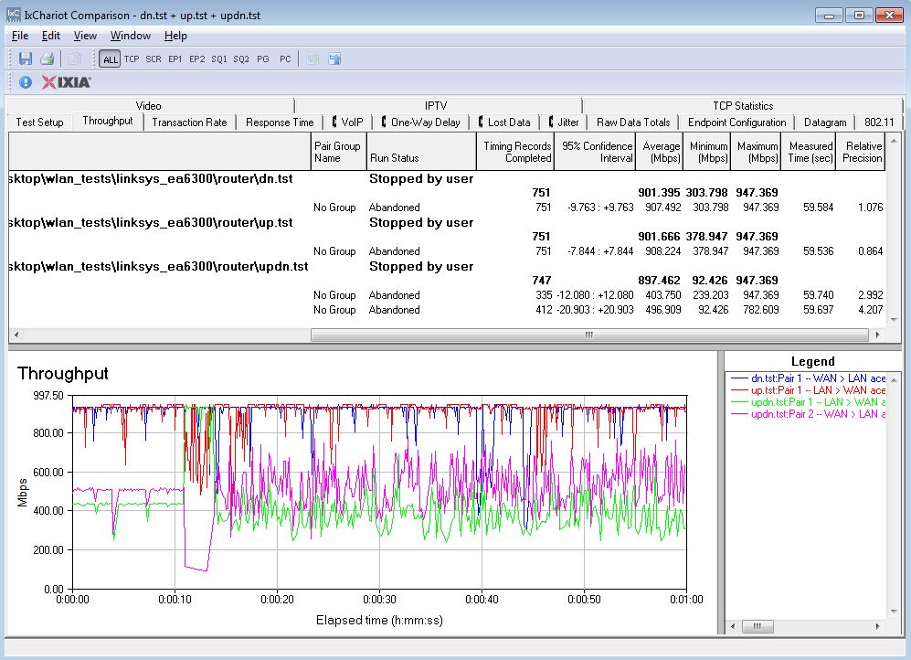Select the SQ1 filter button
Screen dimensions: 911x660
coord(219,59)
